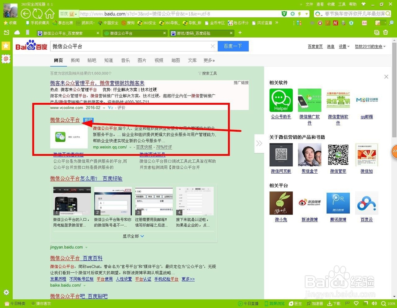
Task: Open the 微信公众平台_百度百科 link
Action: tap(76, 258)
